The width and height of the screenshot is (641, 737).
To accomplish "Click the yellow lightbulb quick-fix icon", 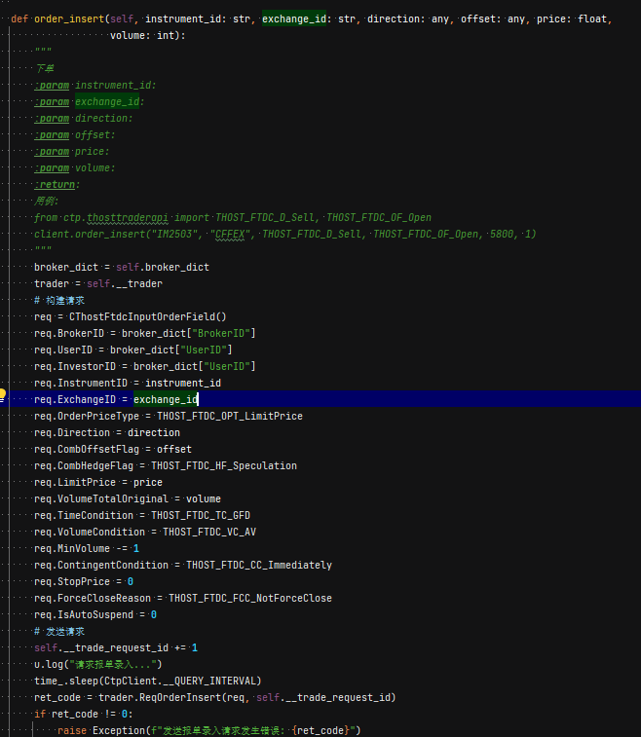I will coord(4,396).
